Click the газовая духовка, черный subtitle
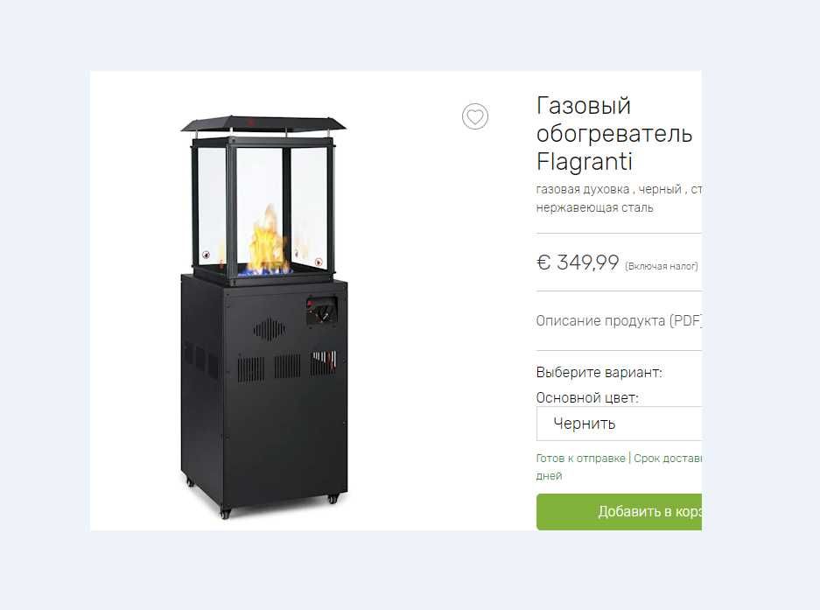Screen dimensions: 820x610 [609, 189]
